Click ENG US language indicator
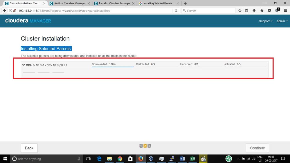 point(260,159)
